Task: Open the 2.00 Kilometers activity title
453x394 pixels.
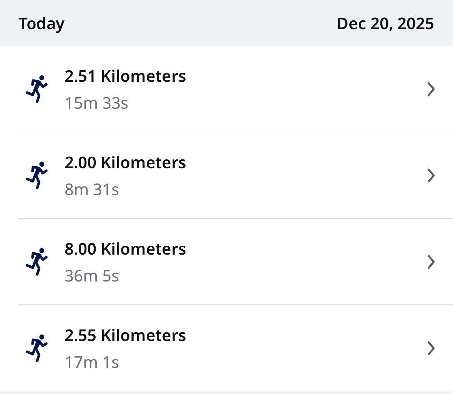Action: point(125,162)
